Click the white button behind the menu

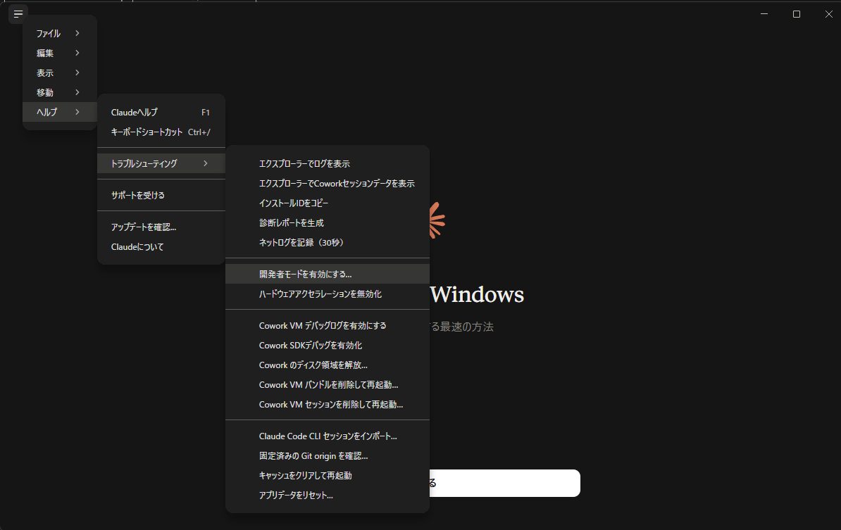pos(504,483)
